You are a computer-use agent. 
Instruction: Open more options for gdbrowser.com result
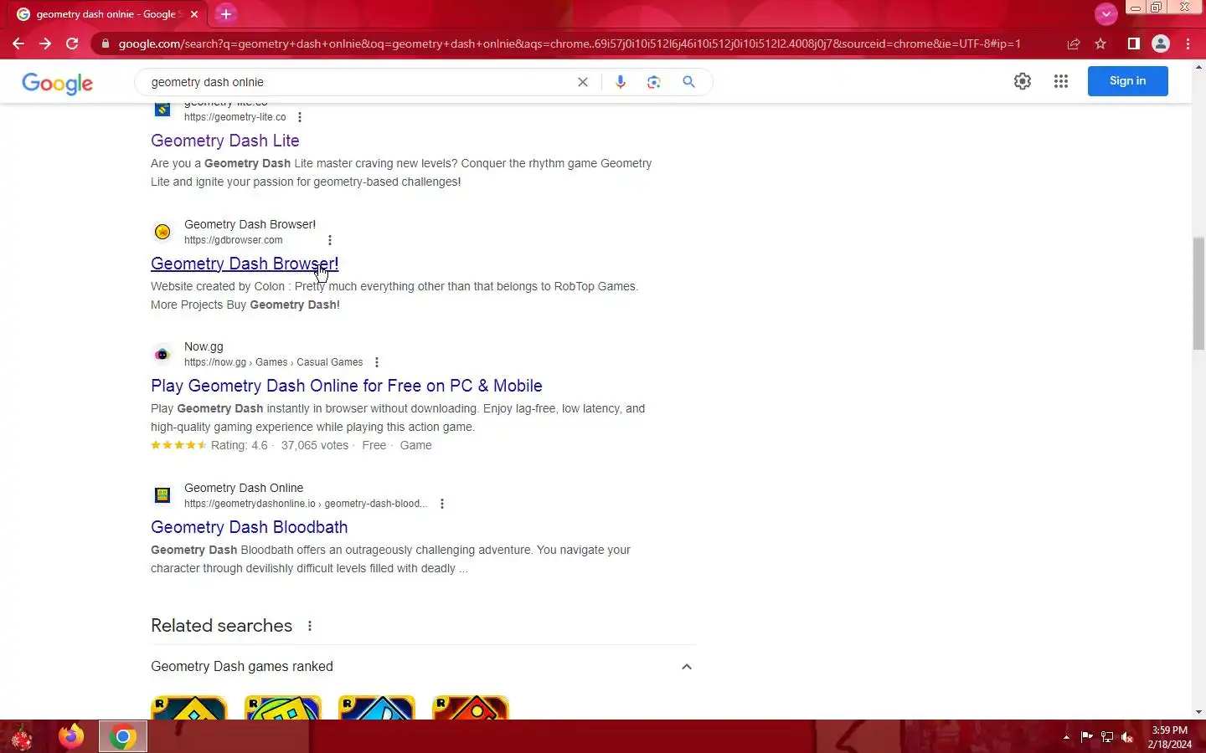330,240
